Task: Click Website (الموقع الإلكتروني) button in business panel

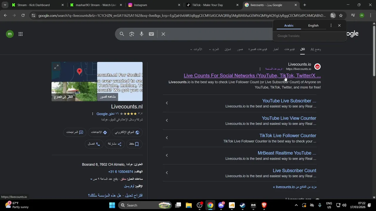Action: tap(127, 132)
